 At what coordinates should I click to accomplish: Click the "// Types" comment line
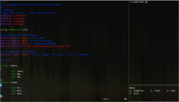[x=6, y=60]
